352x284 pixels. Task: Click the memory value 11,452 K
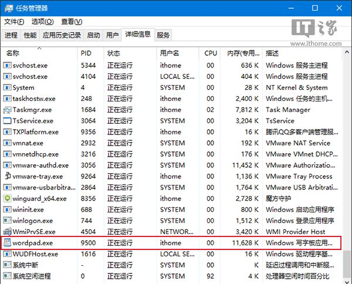(x=245, y=165)
